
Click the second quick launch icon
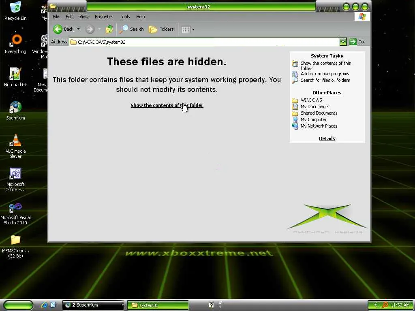(53, 305)
